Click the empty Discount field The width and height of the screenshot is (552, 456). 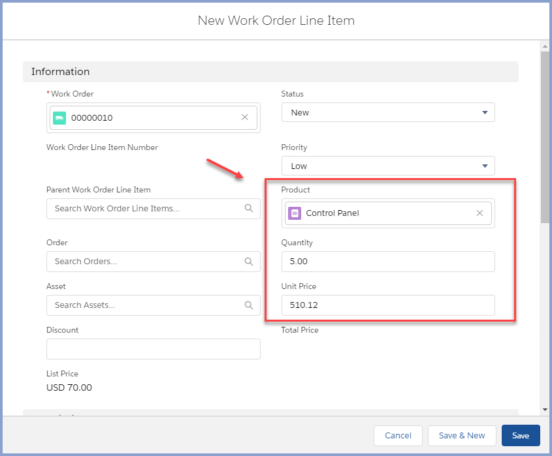click(153, 349)
